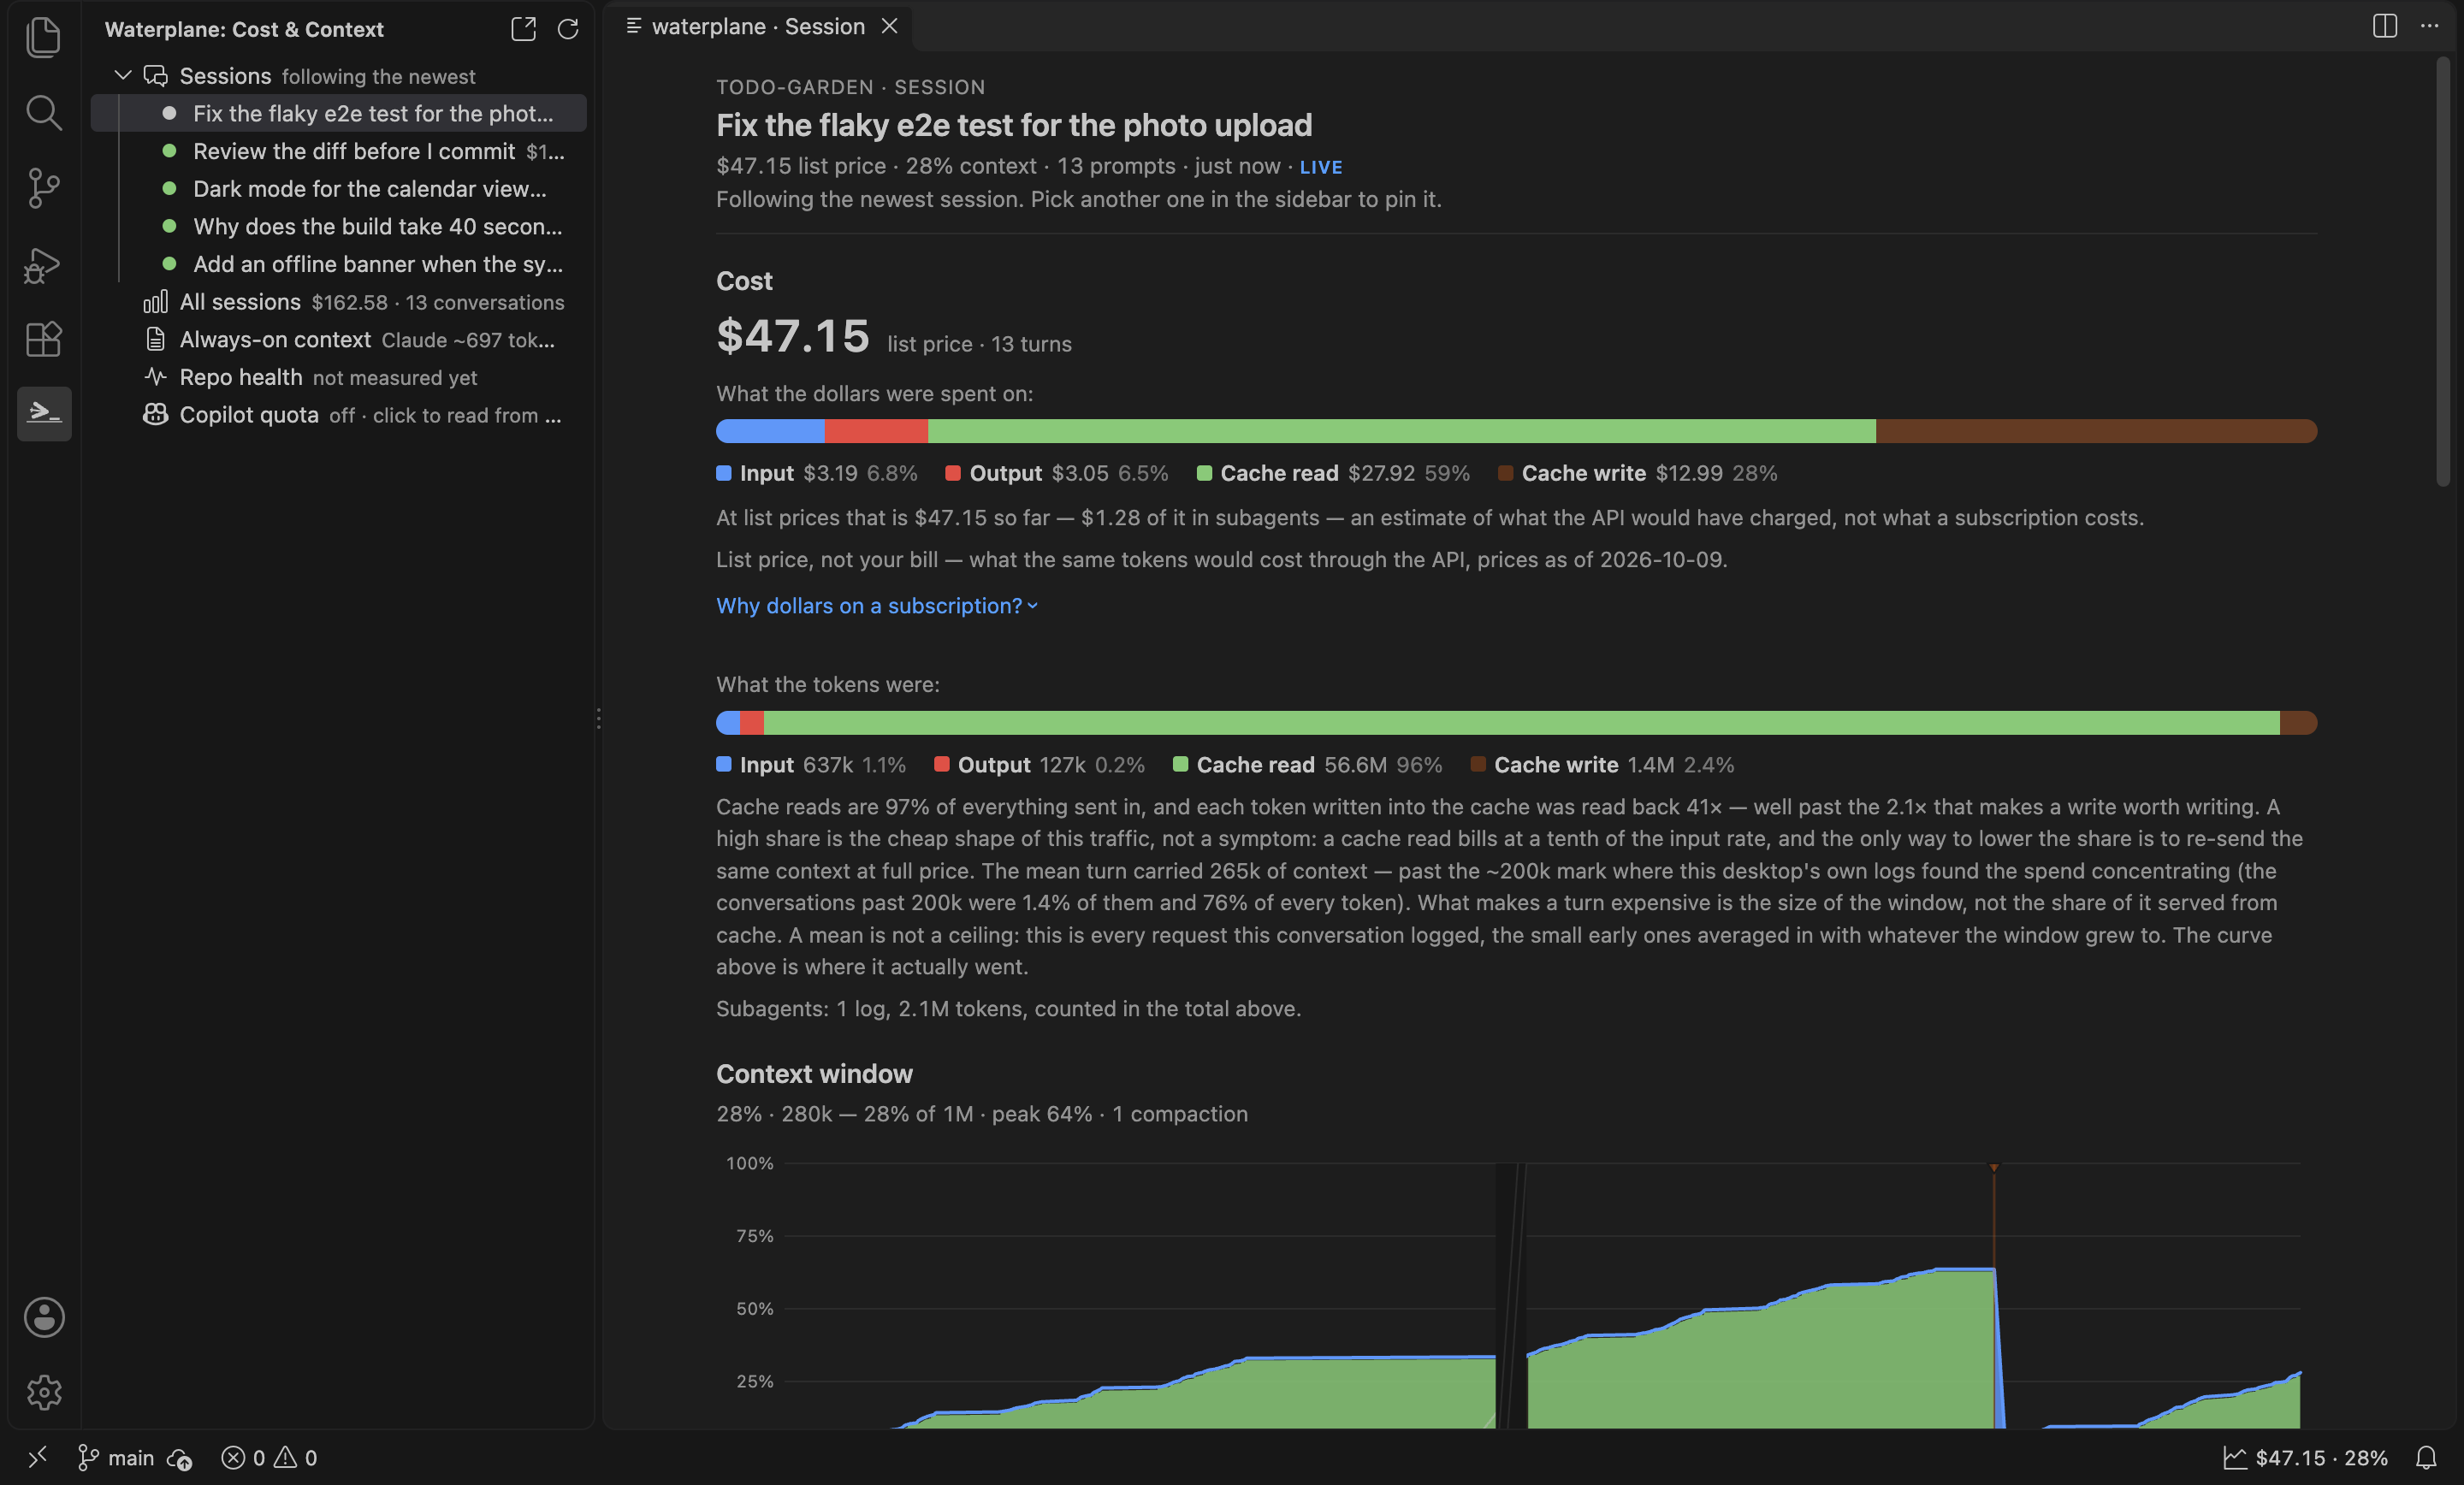The height and width of the screenshot is (1485, 2464).
Task: Click the Cache write 1.4M legend entry
Action: [1602, 765]
